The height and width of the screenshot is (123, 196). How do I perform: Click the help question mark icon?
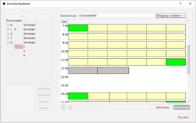pyautogui.click(x=180, y=4)
